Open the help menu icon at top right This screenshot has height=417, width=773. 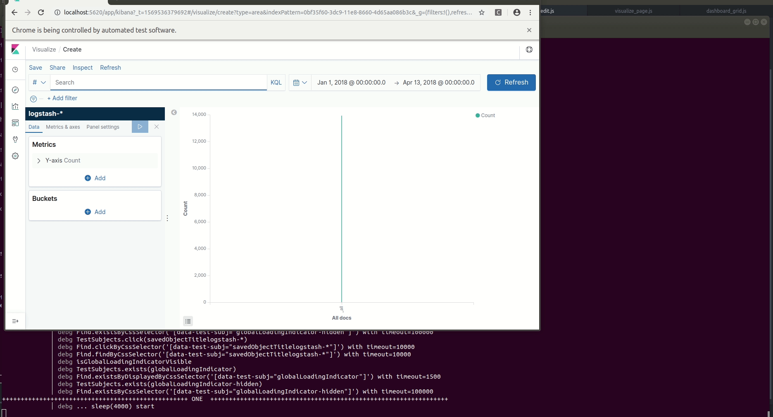[529, 49]
